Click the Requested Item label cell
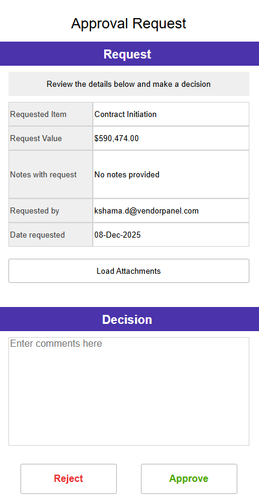Viewport: 259px width, 500px height. click(51, 114)
